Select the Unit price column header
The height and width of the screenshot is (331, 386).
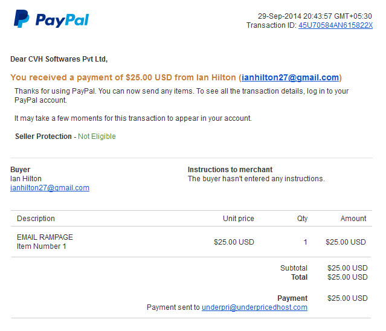click(238, 219)
